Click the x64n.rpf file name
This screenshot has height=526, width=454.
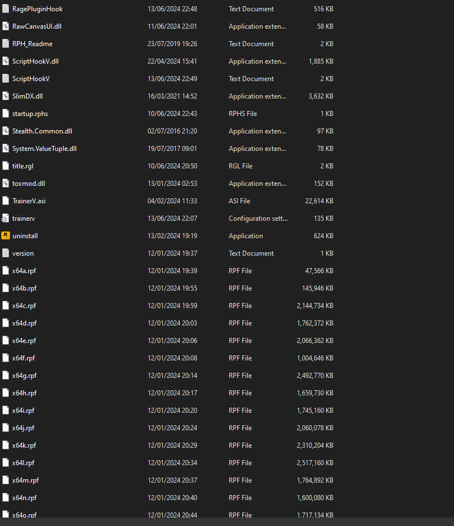click(x=24, y=497)
